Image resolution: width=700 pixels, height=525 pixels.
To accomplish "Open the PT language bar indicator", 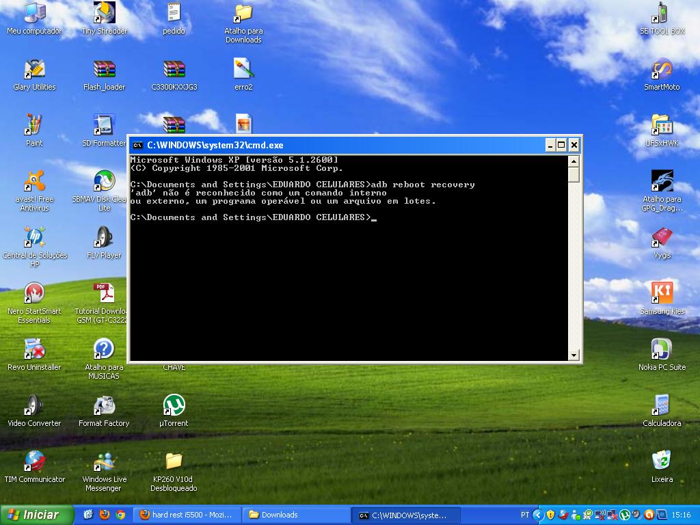I will [524, 515].
